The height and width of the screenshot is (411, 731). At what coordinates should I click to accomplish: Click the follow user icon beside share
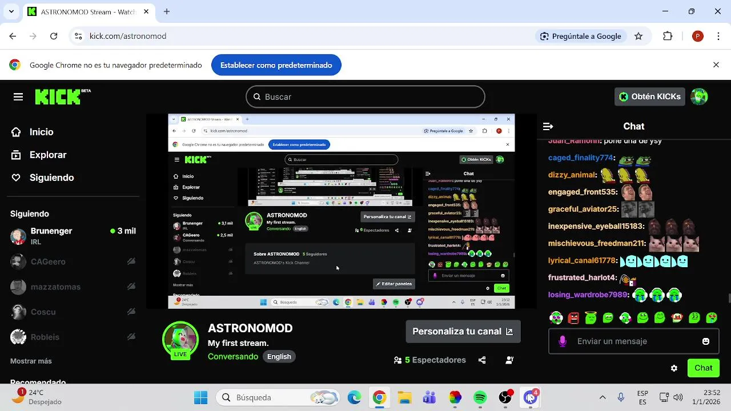[509, 360]
